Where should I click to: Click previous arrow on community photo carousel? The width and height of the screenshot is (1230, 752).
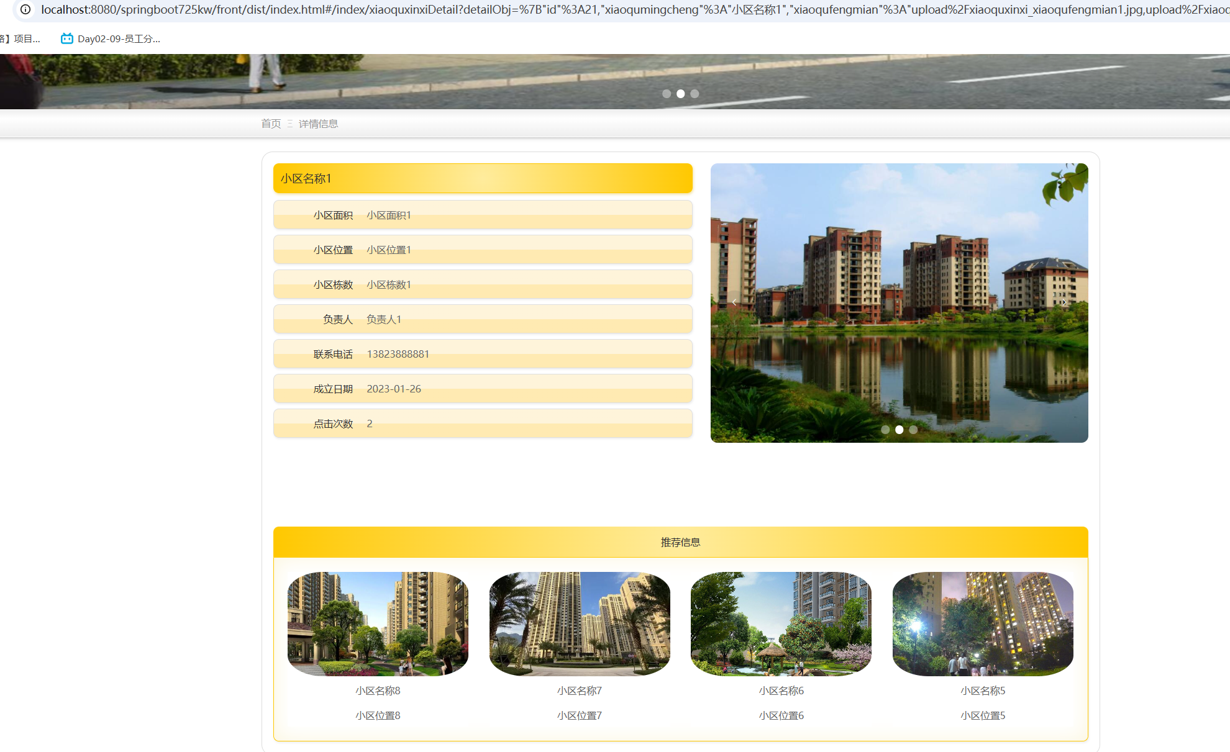point(734,302)
